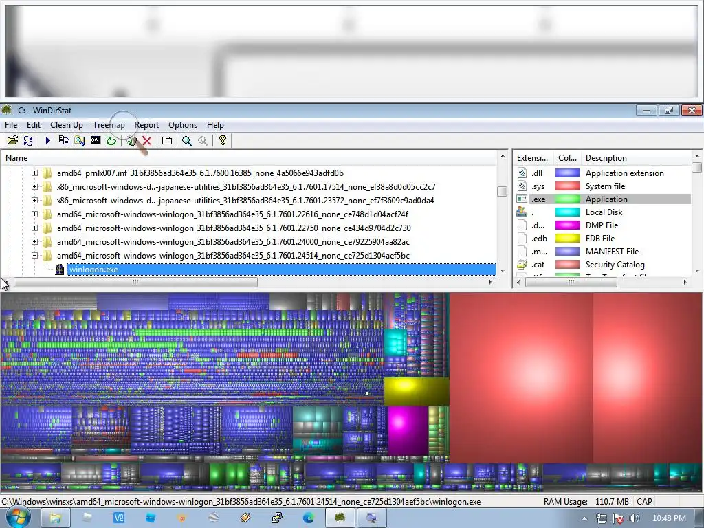
Task: Click the cyan Local Disk color swatch
Action: click(567, 212)
